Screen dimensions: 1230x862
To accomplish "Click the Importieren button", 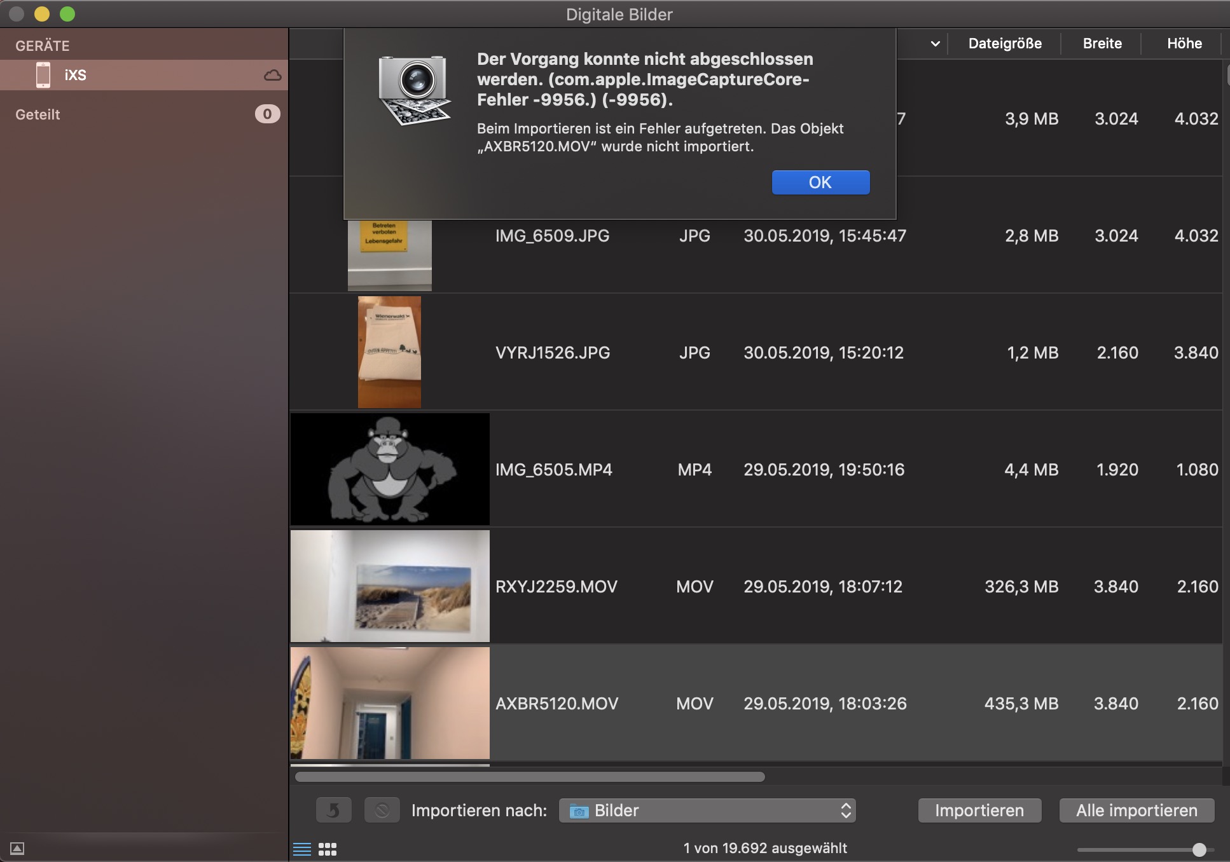I will coord(979,811).
